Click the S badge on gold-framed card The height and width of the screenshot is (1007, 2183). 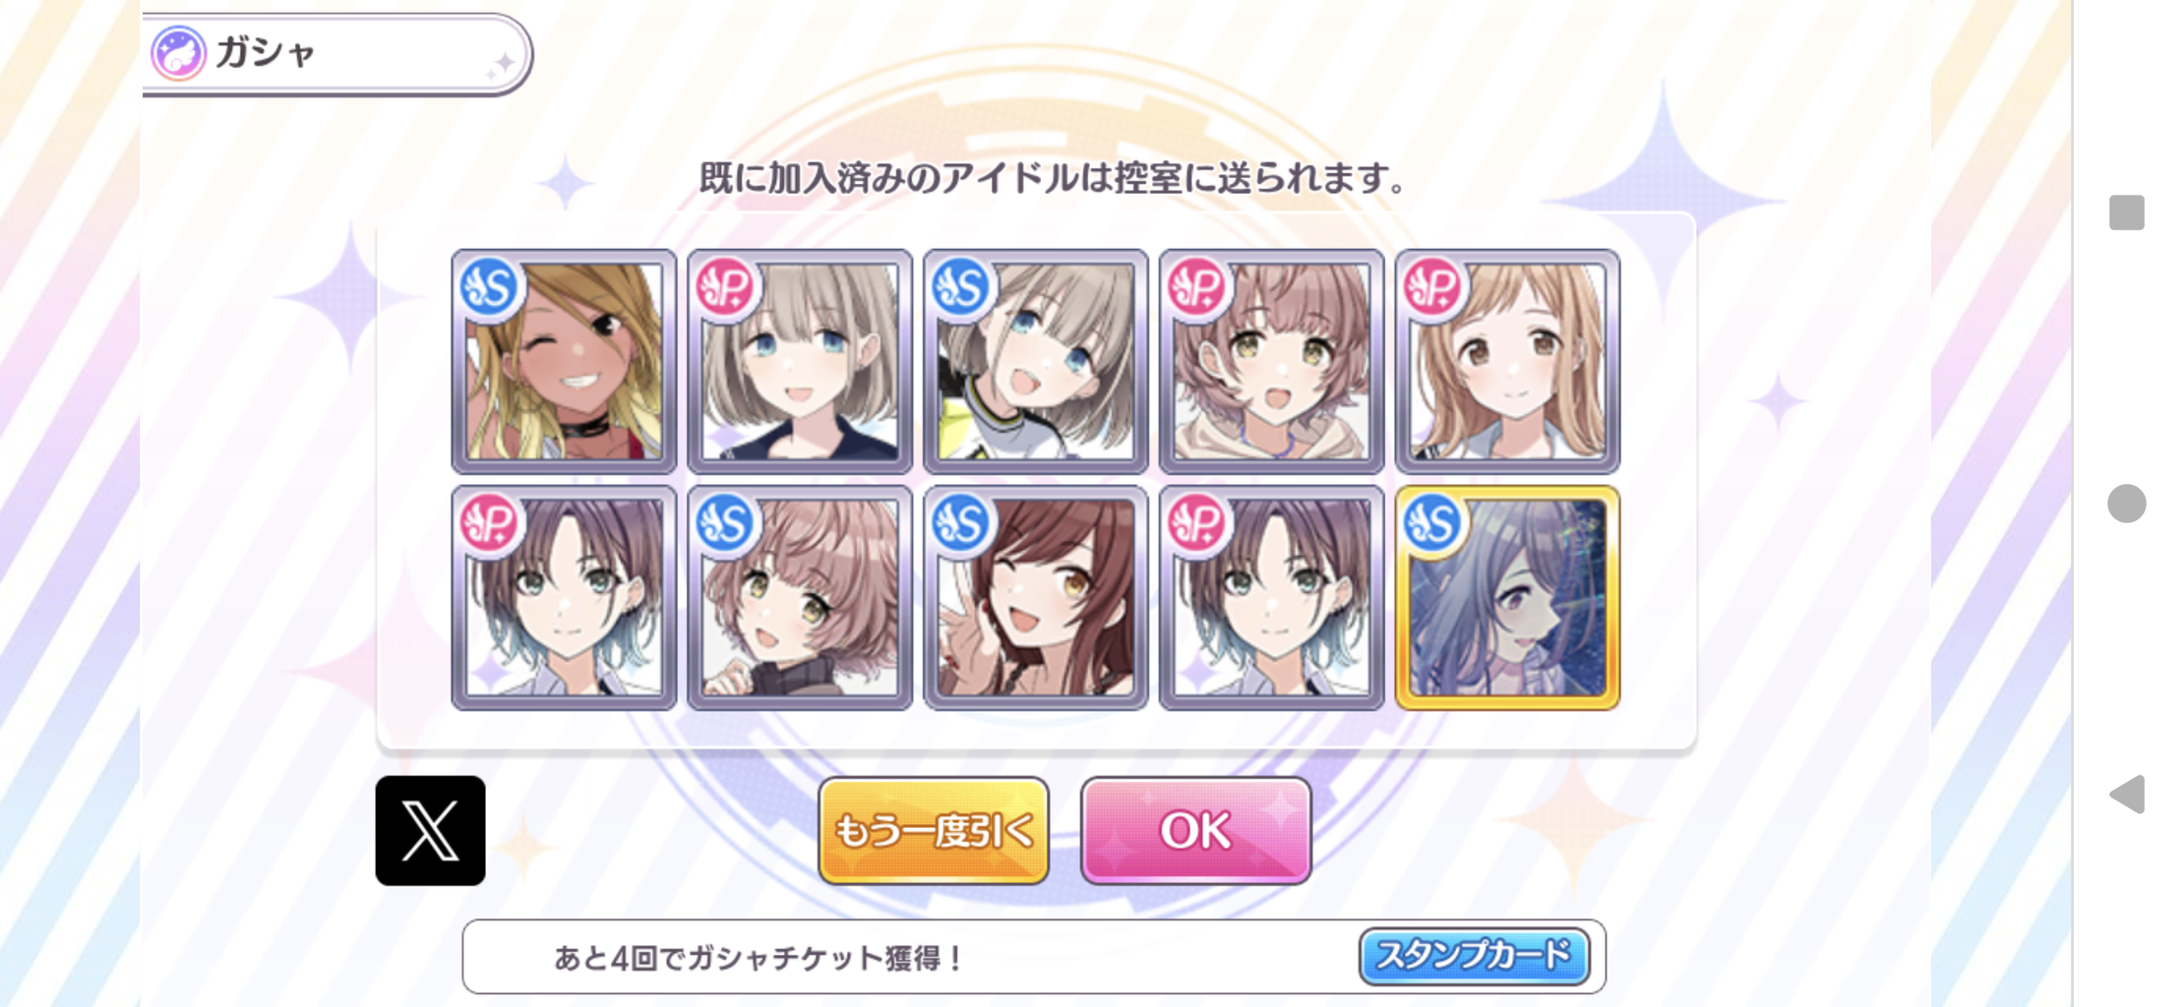1431,523
